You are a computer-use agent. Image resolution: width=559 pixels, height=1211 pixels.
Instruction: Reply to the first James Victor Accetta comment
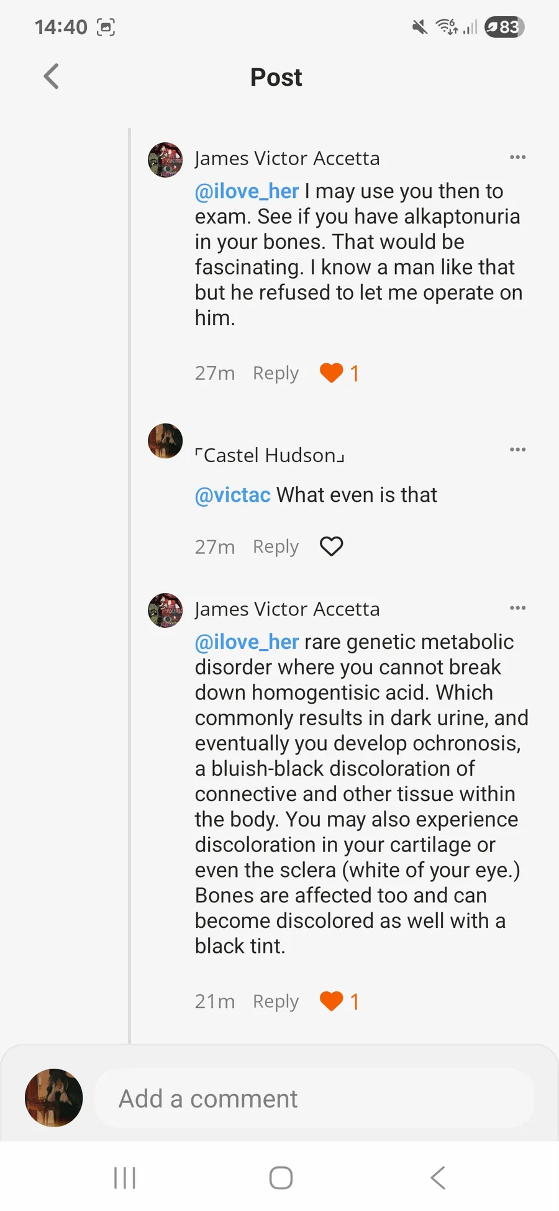(x=276, y=373)
